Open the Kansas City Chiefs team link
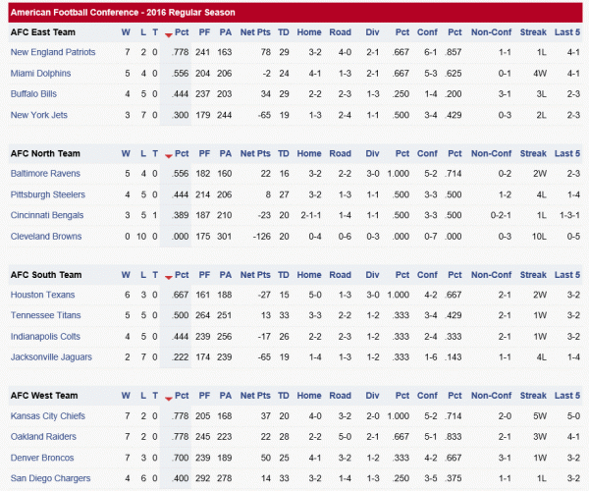The height and width of the screenshot is (491, 589). 48,416
